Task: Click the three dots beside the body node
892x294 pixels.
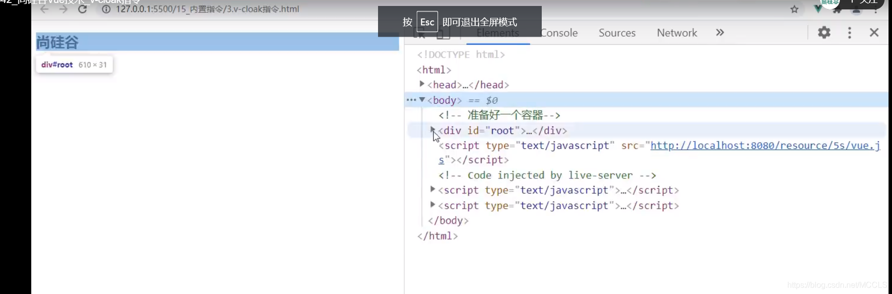Action: [x=411, y=100]
